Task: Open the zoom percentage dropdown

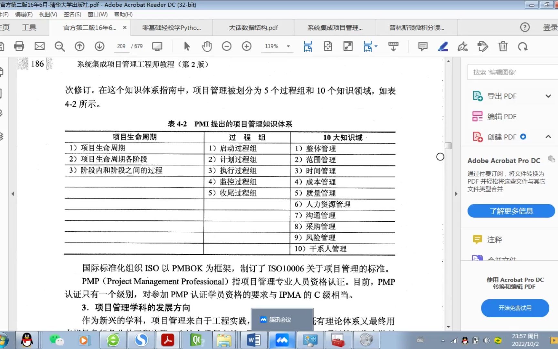Action: click(x=288, y=46)
